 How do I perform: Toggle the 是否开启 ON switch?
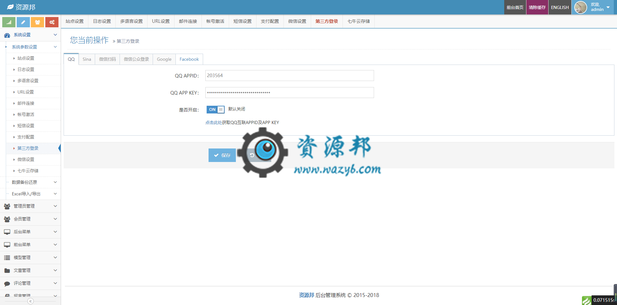coord(215,110)
